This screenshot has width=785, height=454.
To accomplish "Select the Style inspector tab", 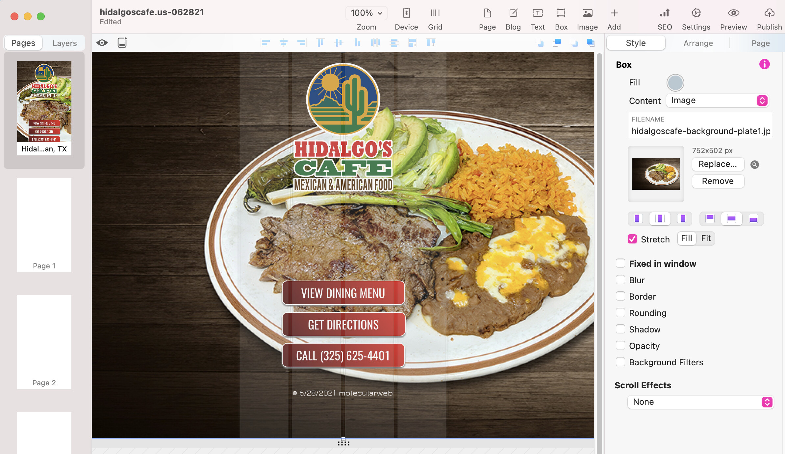I will coord(636,43).
